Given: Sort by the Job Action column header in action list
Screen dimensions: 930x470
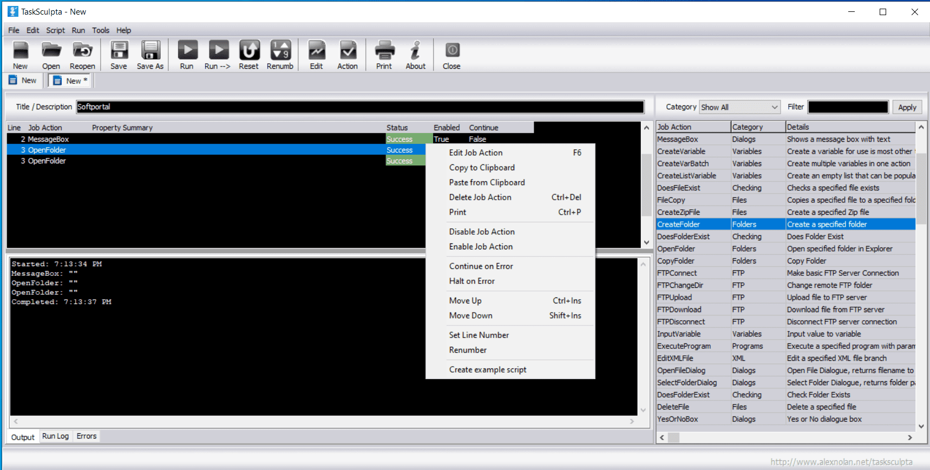Looking at the screenshot, I should (x=693, y=127).
